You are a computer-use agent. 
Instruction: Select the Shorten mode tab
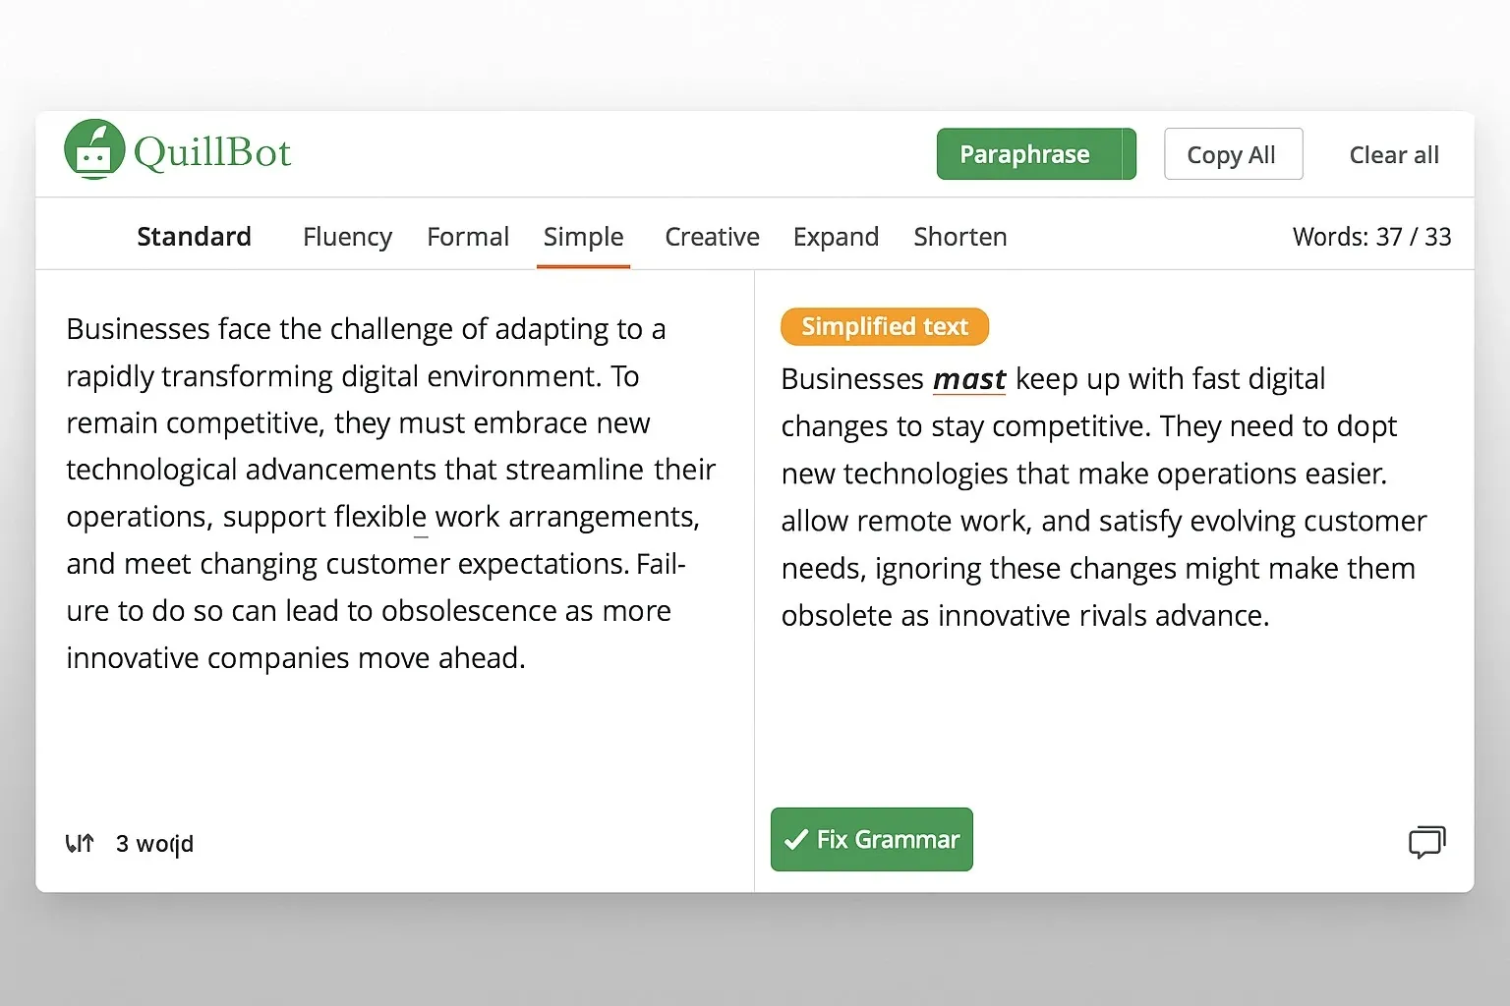pyautogui.click(x=960, y=237)
